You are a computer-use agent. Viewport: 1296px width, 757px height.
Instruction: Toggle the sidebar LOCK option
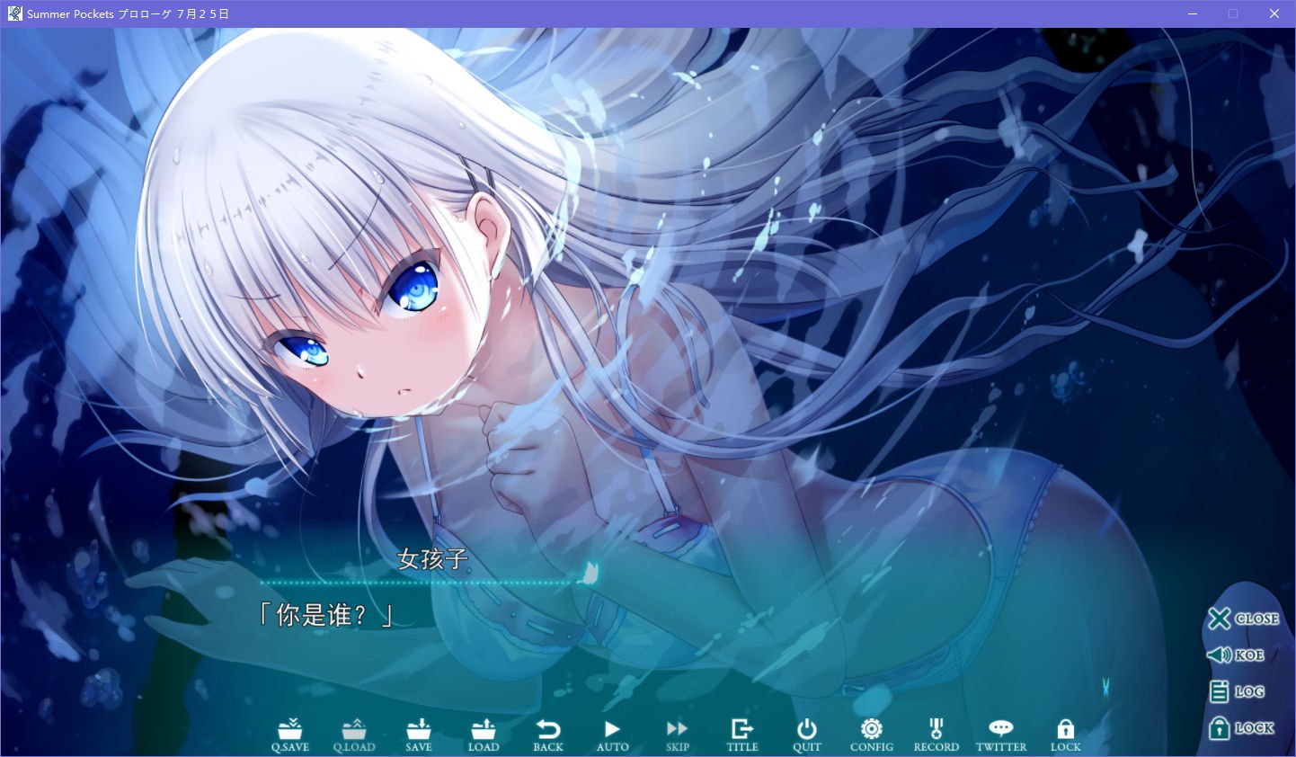pyautogui.click(x=1241, y=727)
